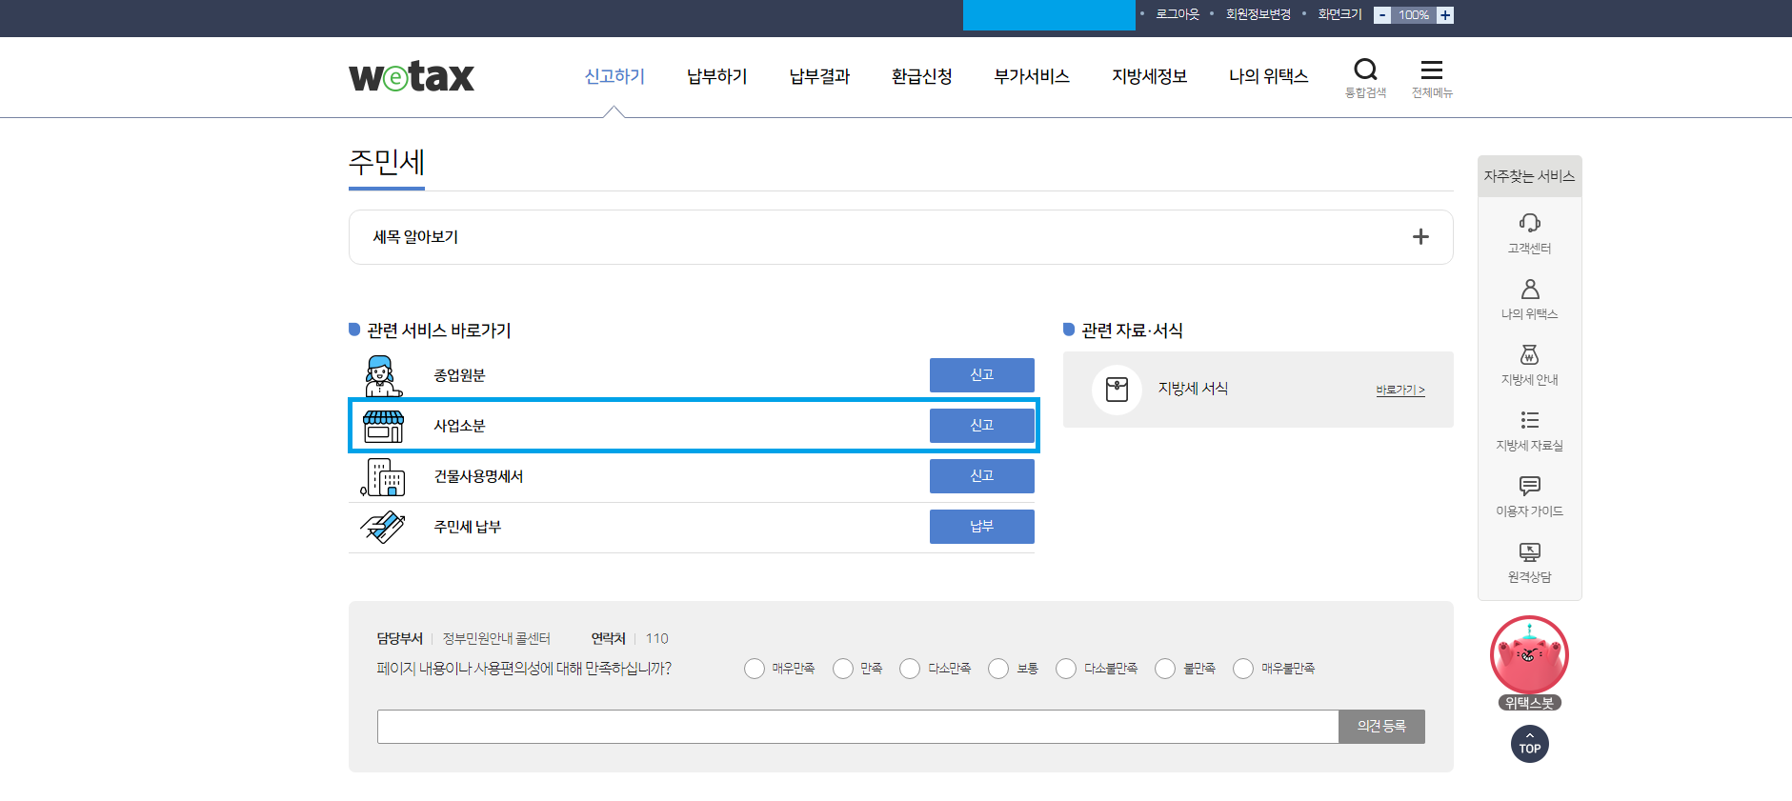This screenshot has width=1792, height=801.
Task: Open the 전체메뉴 hamburger menu
Action: pos(1432,70)
